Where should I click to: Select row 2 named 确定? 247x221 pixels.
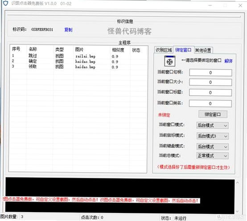click(78, 61)
